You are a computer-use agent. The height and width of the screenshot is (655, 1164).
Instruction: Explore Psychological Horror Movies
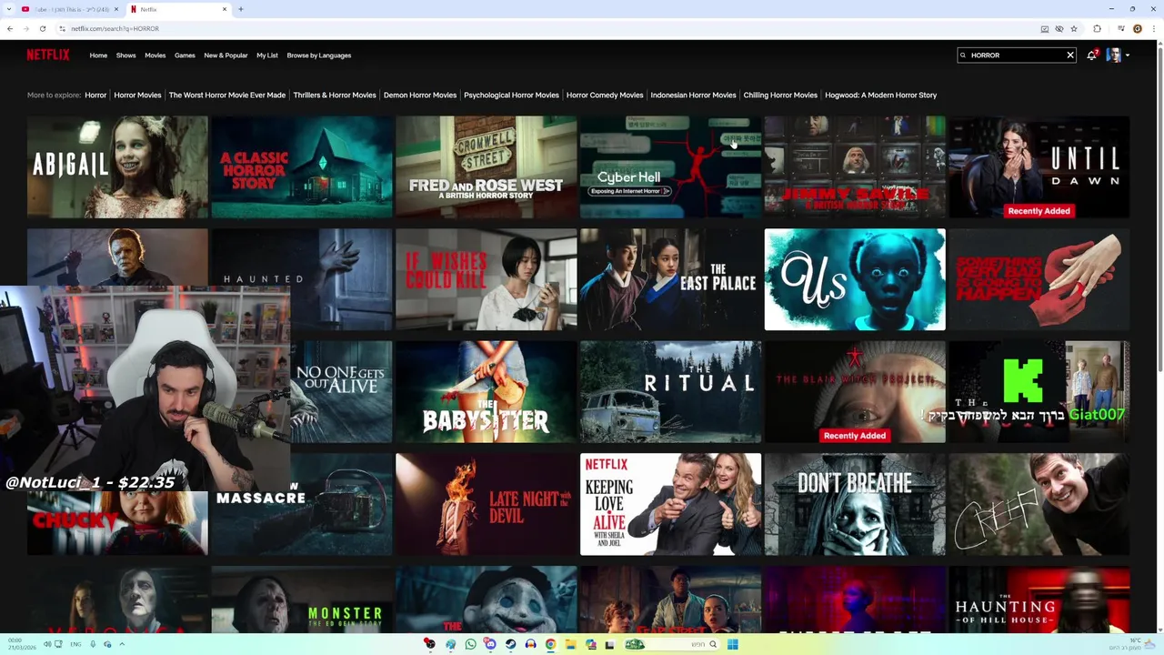point(511,95)
